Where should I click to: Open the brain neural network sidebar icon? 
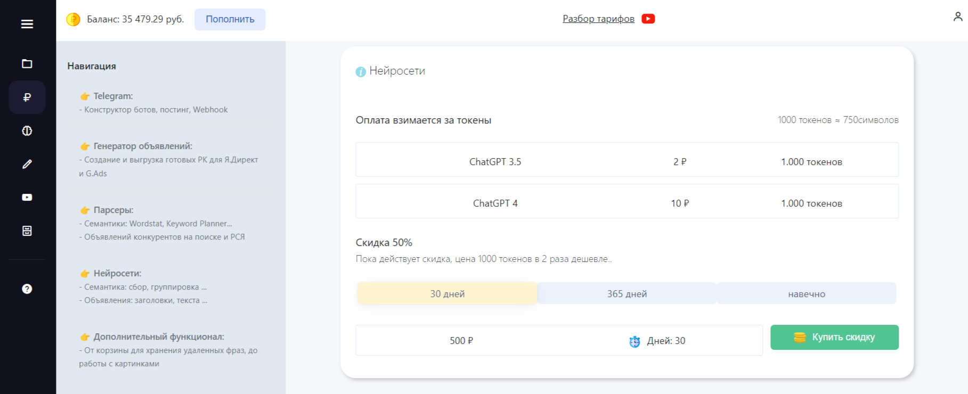[27, 131]
